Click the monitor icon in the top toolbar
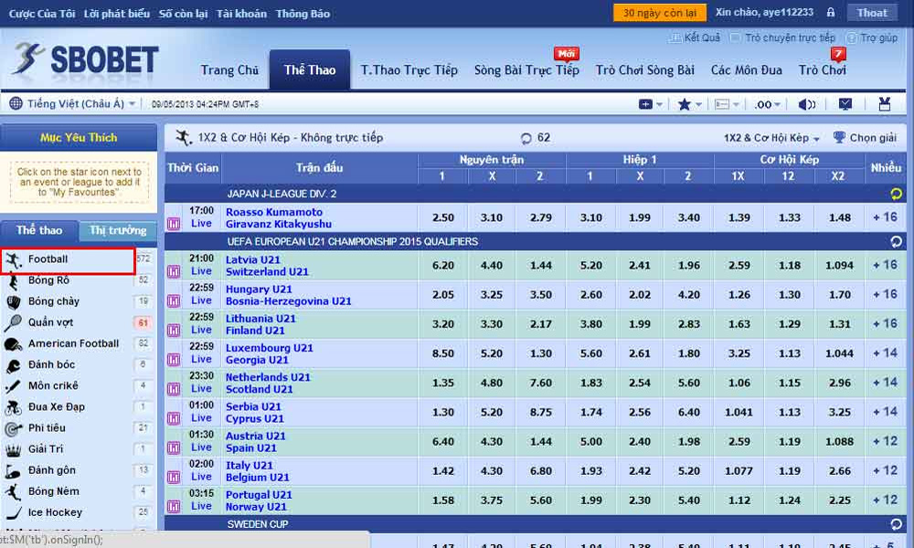 (845, 105)
